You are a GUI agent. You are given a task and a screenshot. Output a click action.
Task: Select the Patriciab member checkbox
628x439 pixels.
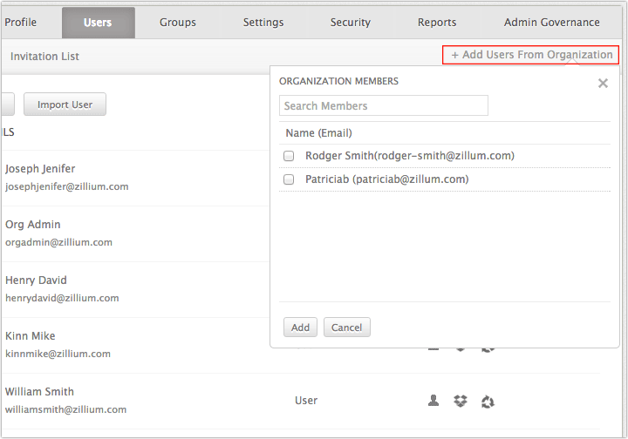point(289,179)
